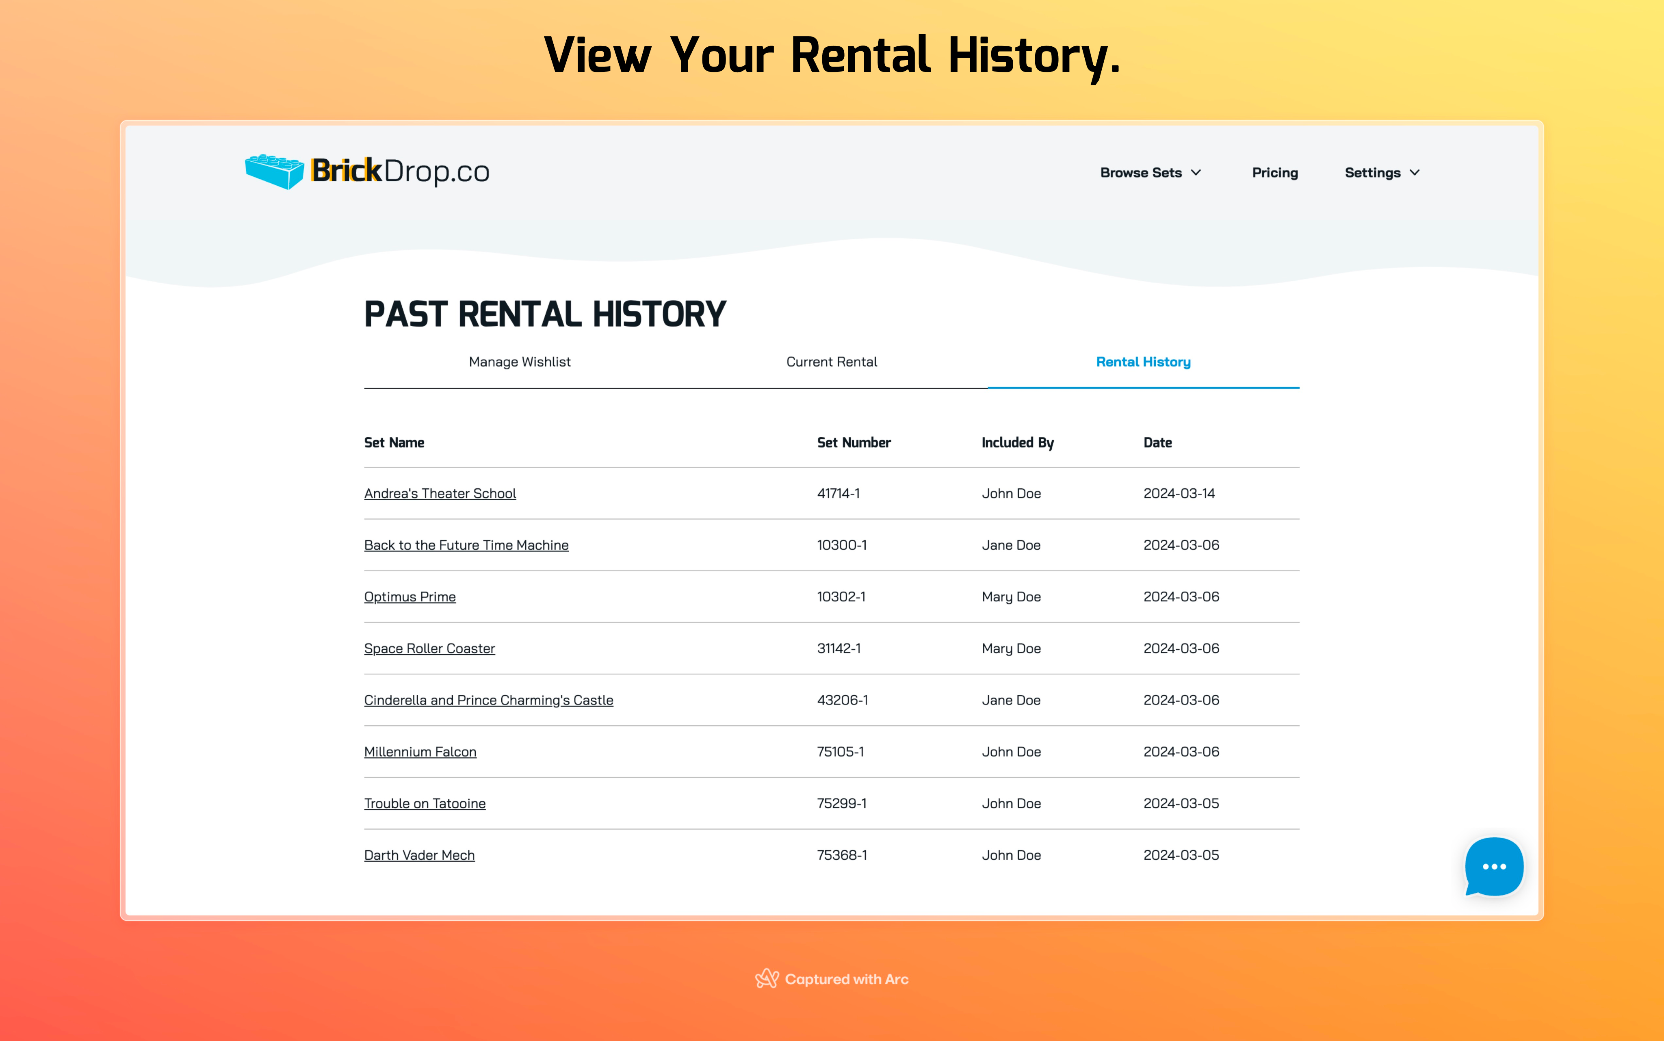Click John Doe in Millennium Falcon row
This screenshot has height=1041, width=1664.
[x=1011, y=752]
